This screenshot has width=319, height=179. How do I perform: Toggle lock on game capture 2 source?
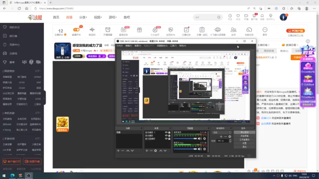pyautogui.click(x=169, y=132)
